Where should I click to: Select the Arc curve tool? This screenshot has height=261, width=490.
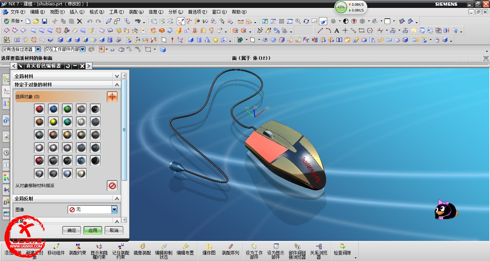(x=329, y=30)
